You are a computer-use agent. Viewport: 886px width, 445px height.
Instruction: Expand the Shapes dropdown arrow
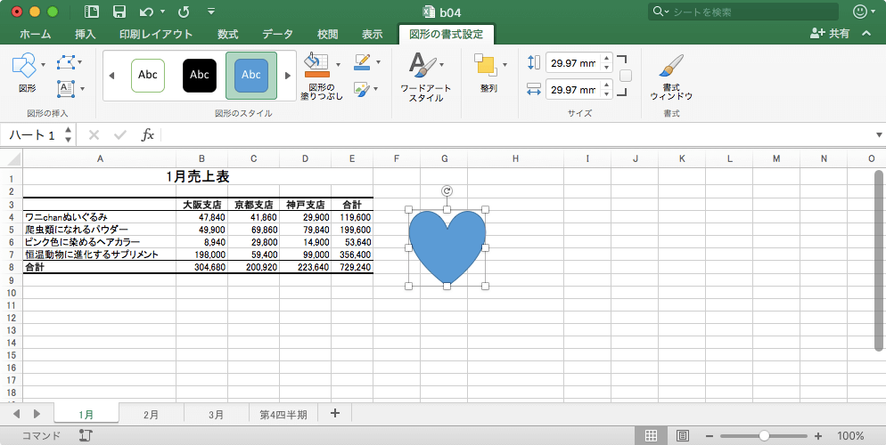(44, 65)
